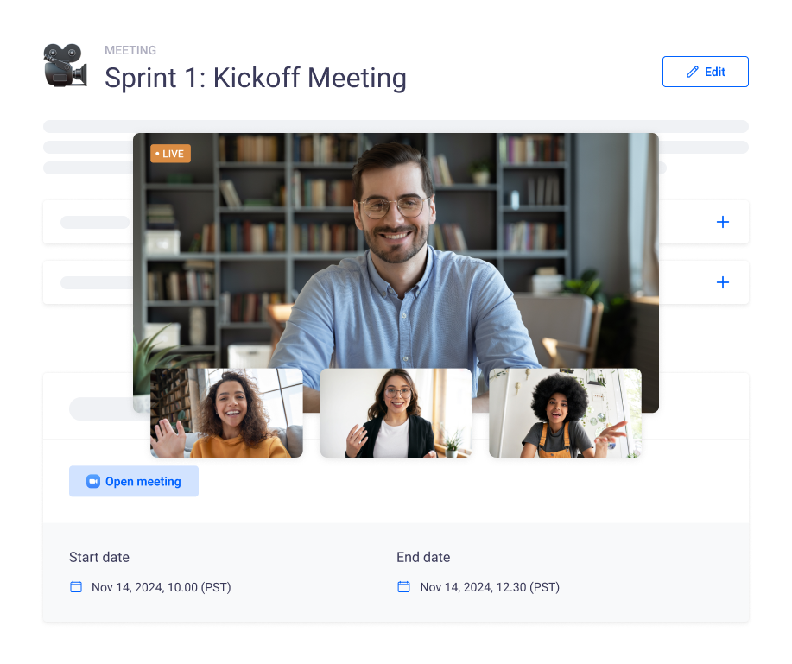
Task: Click the movie camera meeting icon
Action: [65, 65]
